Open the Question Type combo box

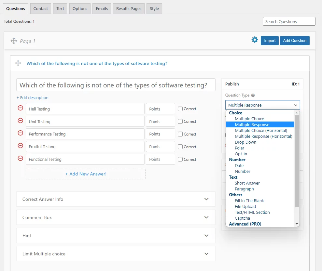(263, 105)
